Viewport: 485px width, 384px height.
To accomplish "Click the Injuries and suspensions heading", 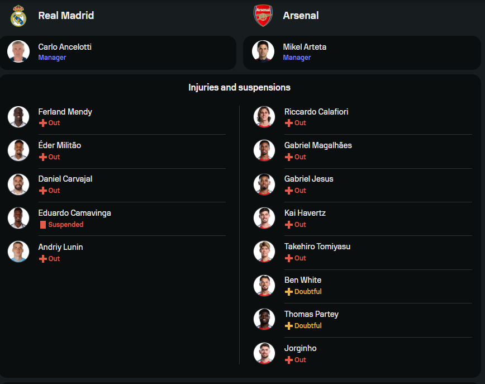I will pos(239,88).
